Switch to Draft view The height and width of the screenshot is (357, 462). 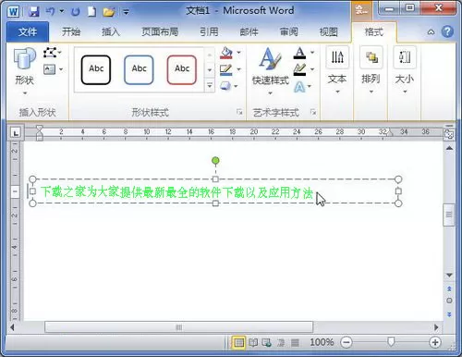click(295, 342)
